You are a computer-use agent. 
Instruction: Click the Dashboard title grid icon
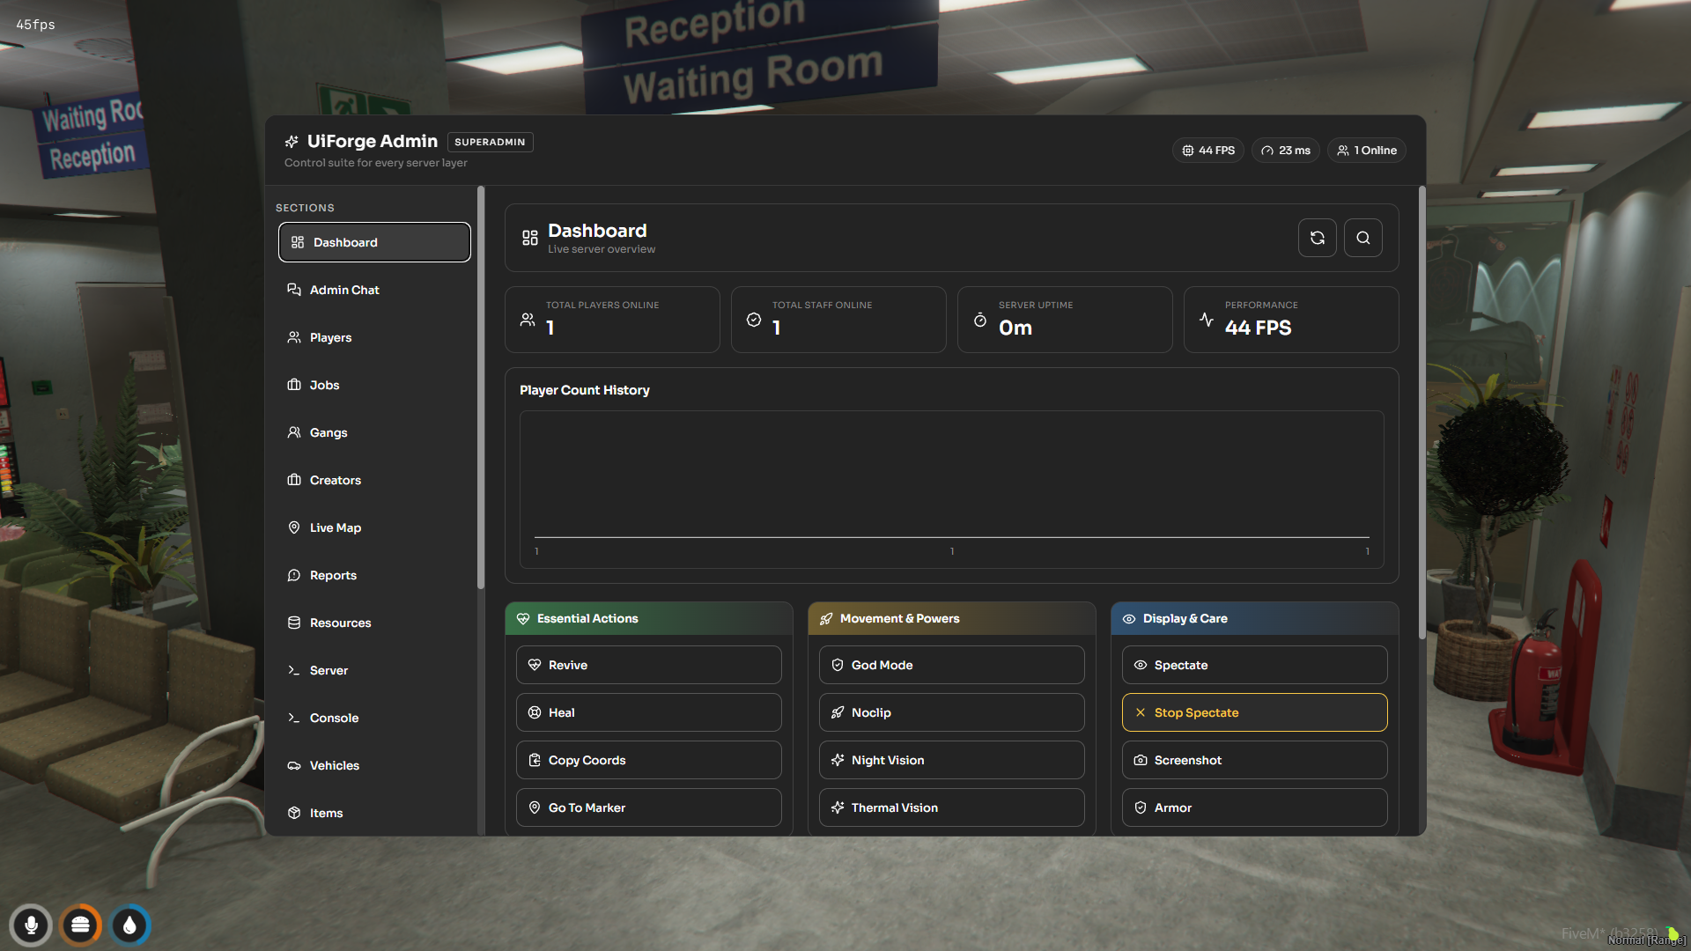click(530, 238)
